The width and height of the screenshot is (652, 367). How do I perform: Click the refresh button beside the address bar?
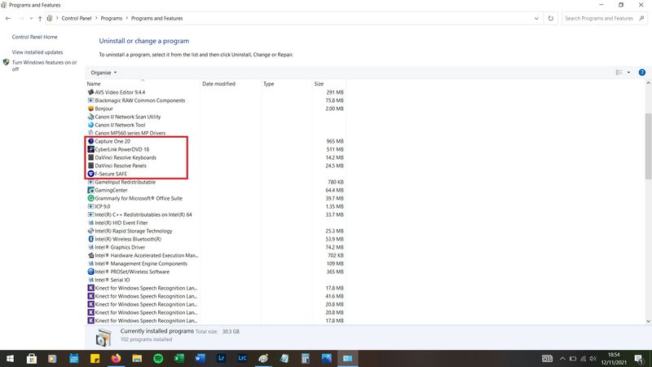tap(551, 18)
